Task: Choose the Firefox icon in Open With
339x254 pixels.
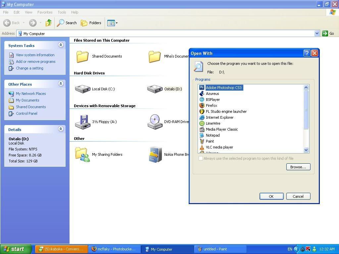Action: click(202, 106)
